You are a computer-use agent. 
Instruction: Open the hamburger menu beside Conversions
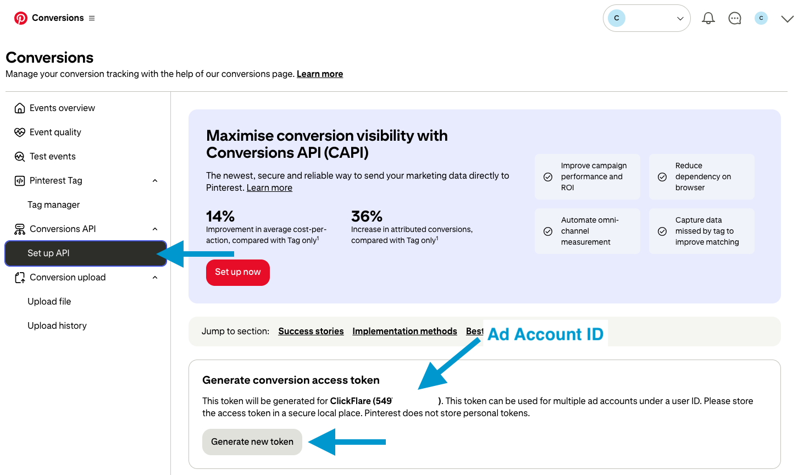coord(92,18)
